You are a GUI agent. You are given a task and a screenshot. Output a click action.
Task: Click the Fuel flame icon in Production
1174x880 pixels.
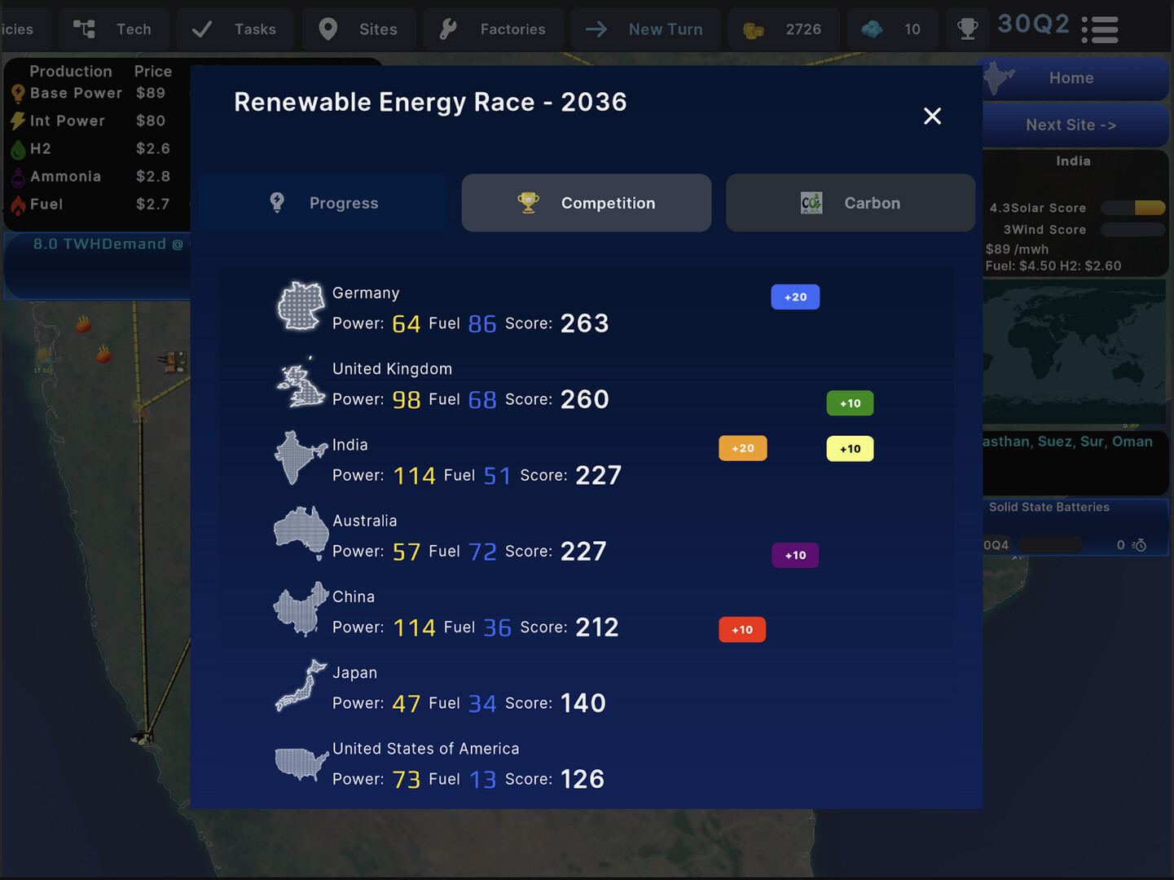pos(18,205)
